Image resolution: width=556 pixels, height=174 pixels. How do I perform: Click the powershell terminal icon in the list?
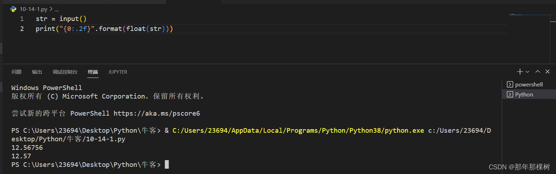tap(510, 85)
